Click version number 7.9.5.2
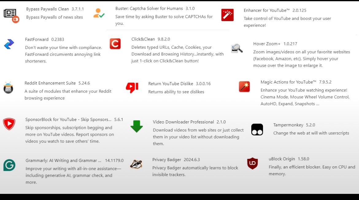The width and height of the screenshot is (359, 200). [325, 82]
